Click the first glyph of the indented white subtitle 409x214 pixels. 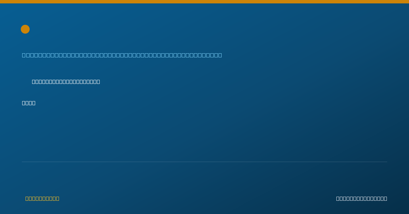tap(34, 82)
